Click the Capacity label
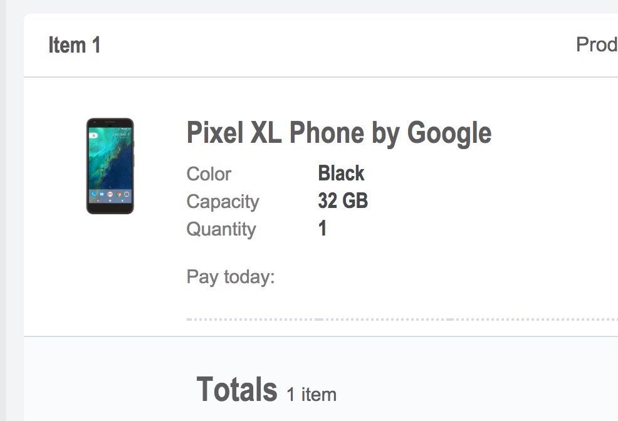 tap(223, 202)
